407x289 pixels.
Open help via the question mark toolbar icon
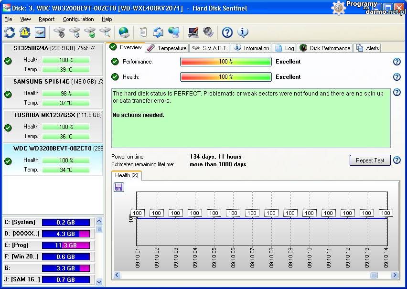click(x=227, y=32)
